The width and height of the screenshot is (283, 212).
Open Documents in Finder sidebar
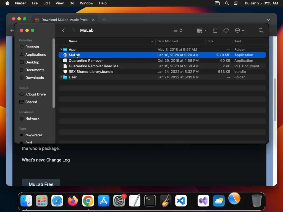click(x=32, y=70)
